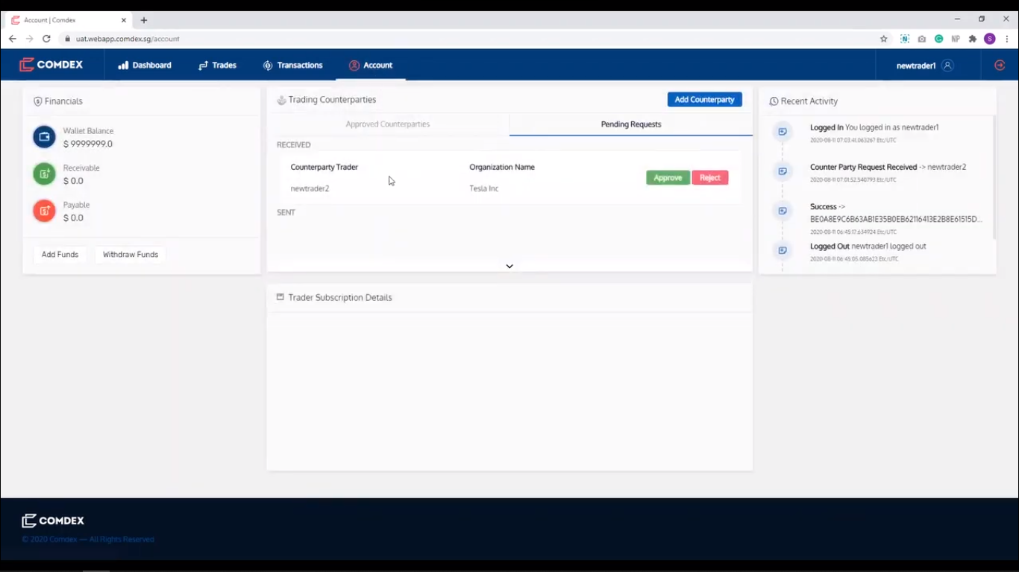Click the green Receivable icon
Screen dimensions: 1019x572
[44, 174]
